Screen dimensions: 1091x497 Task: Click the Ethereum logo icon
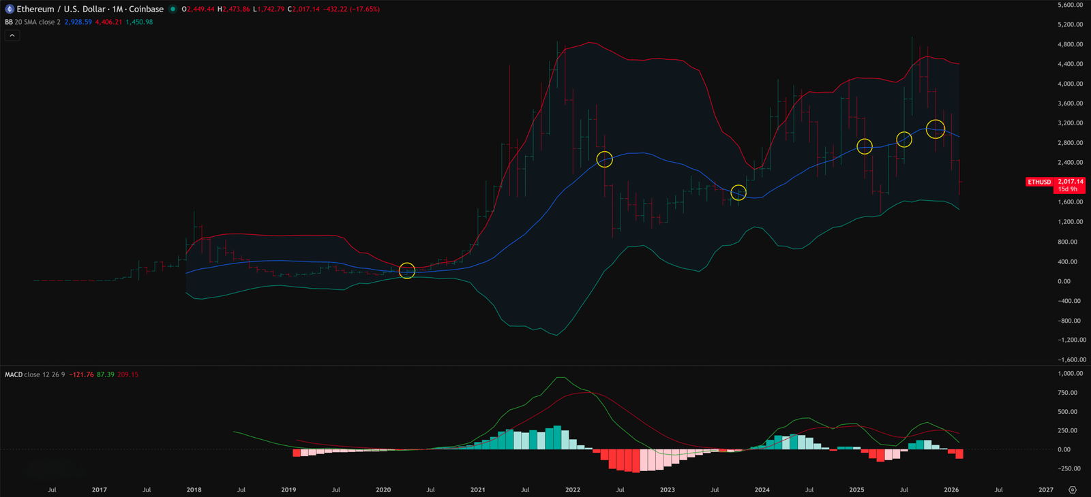10,10
